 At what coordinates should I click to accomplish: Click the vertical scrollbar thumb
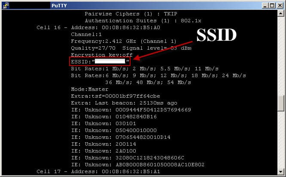281,103
